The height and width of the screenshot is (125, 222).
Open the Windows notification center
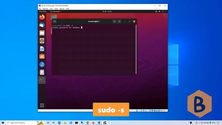[x=218, y=123]
